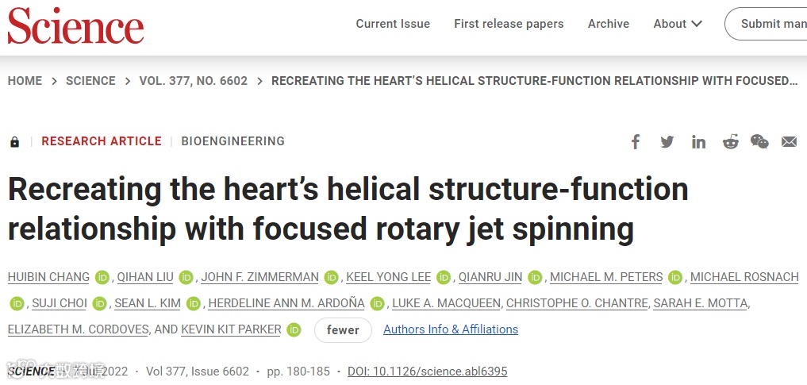807x385 pixels.
Task: Click the padlock access icon
Action: tap(14, 142)
